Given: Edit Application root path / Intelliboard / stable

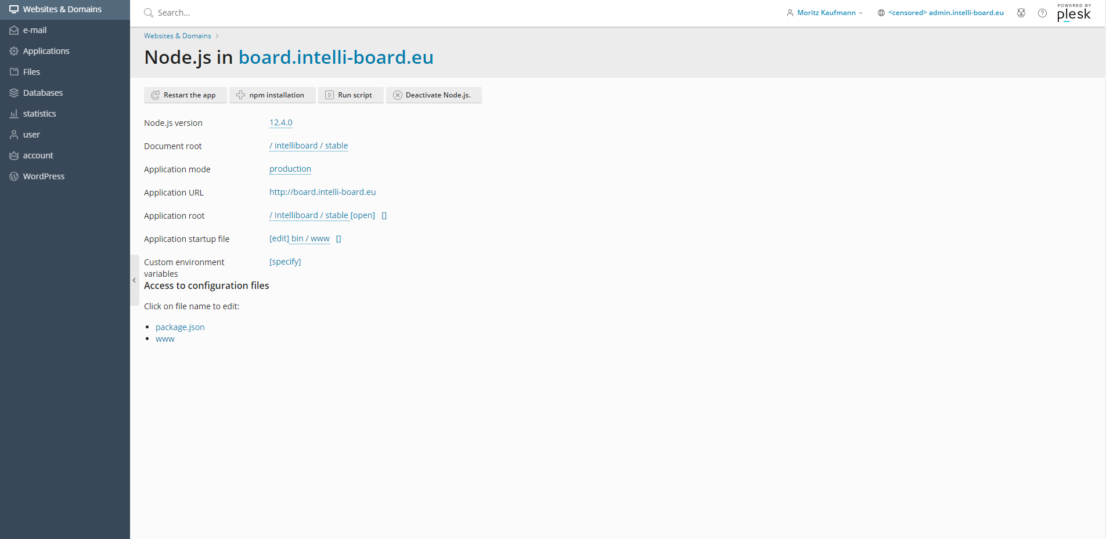Looking at the screenshot, I should (309, 215).
